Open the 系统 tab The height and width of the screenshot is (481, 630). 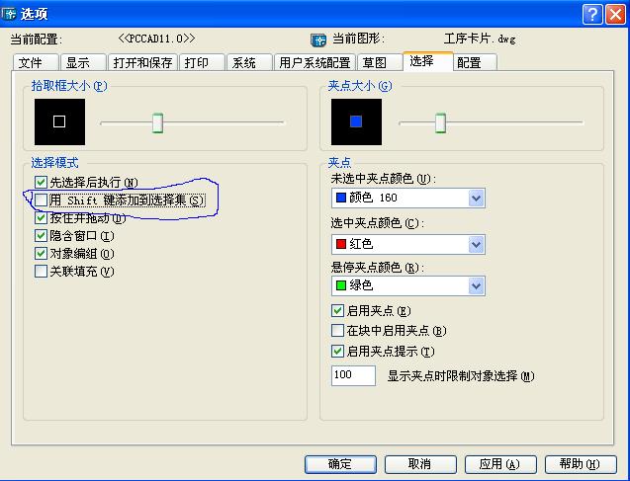click(x=249, y=63)
